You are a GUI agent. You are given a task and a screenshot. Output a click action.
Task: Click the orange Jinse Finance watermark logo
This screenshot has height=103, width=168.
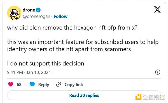pos(138,97)
